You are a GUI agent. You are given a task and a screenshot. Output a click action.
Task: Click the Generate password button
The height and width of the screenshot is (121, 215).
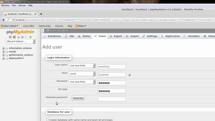[78, 98]
